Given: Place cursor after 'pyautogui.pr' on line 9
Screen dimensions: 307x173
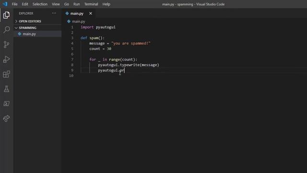Looking at the screenshot, I should [x=125, y=70].
